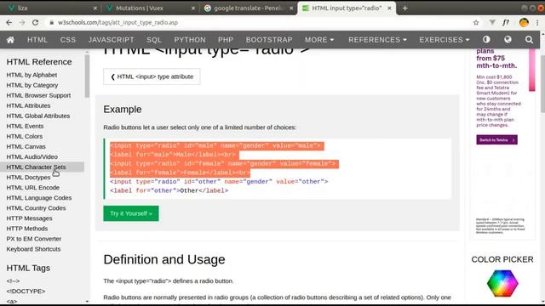Screen dimensions: 545x306
Task: Open HTML Global Attributes link
Action: coord(37,116)
